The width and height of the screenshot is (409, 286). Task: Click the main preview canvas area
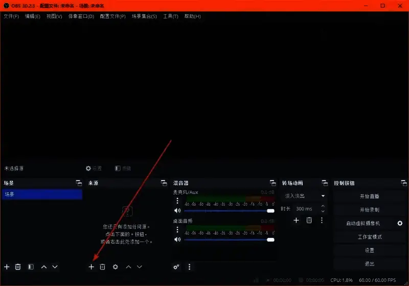(204, 90)
